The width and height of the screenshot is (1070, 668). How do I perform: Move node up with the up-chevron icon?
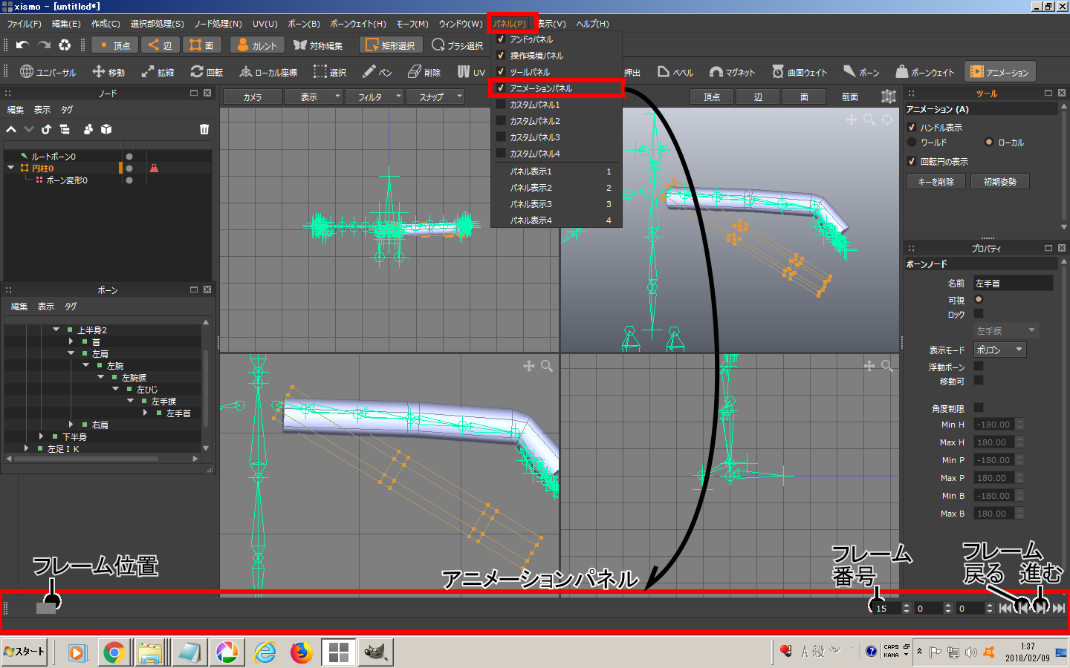[11, 129]
